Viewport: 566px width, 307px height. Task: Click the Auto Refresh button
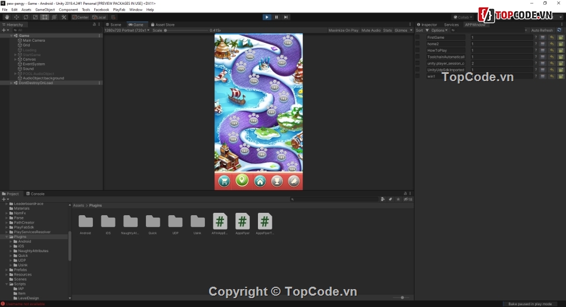pos(542,30)
